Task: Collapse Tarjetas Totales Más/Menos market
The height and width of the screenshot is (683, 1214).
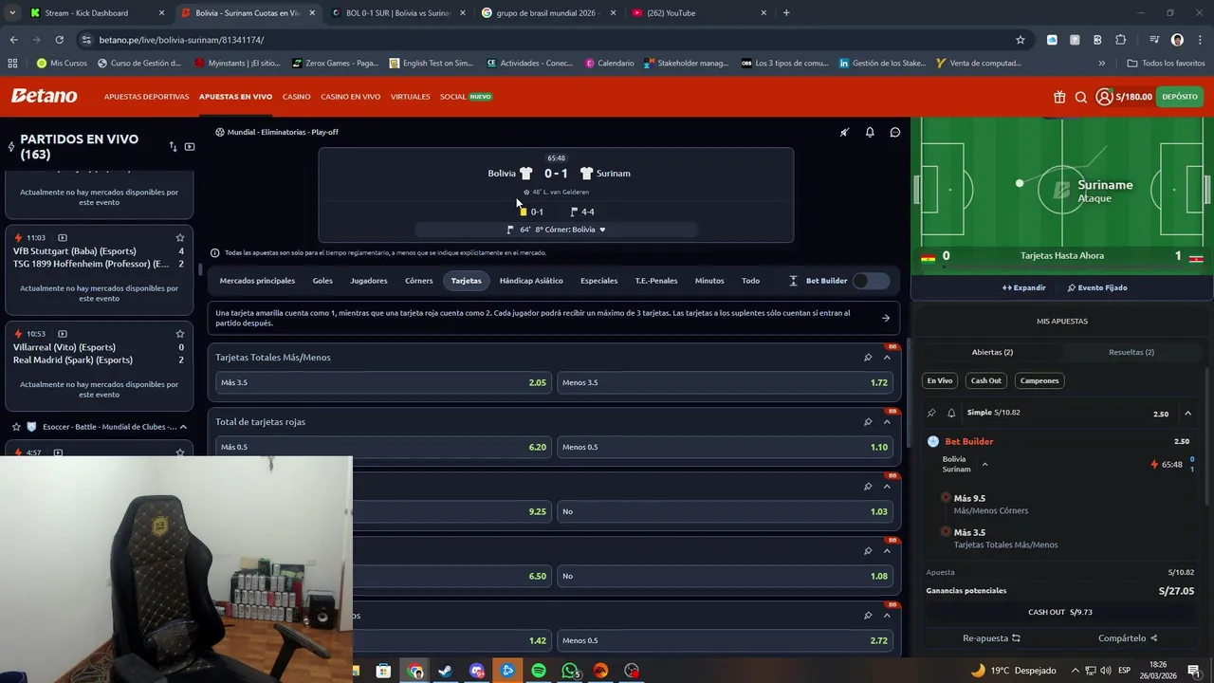Action: (x=887, y=358)
